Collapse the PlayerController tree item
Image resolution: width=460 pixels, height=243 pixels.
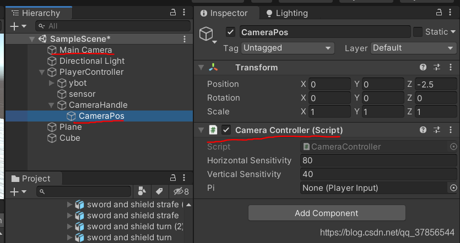[42, 72]
